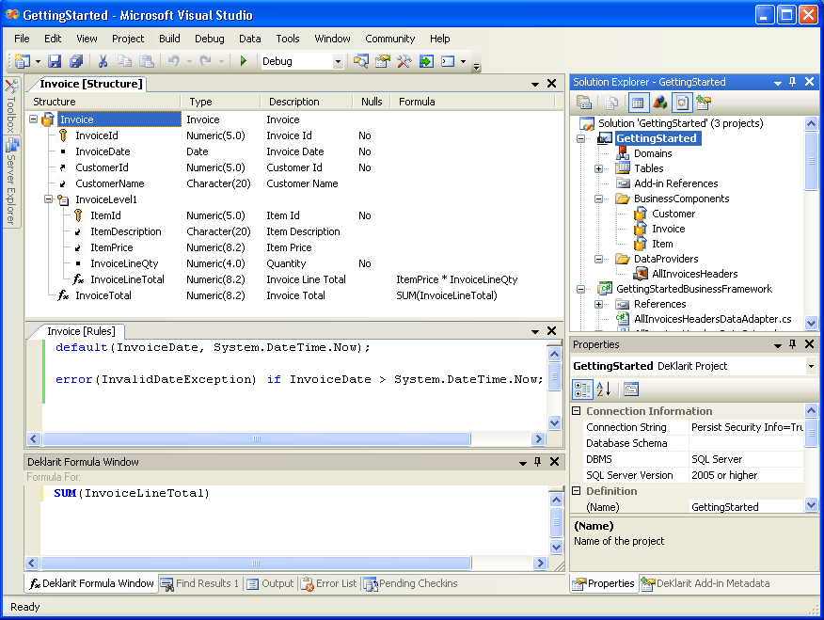Click the wrench-and-hammer icon in the toolbar
824x620 pixels.
(404, 61)
